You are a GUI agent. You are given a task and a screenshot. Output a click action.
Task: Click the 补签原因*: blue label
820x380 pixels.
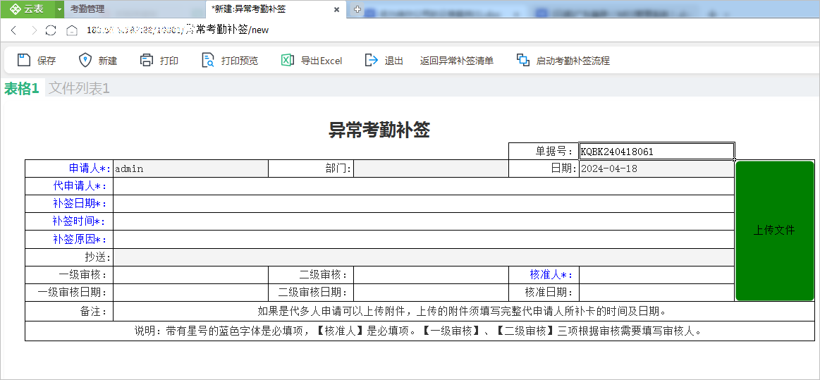tap(79, 240)
